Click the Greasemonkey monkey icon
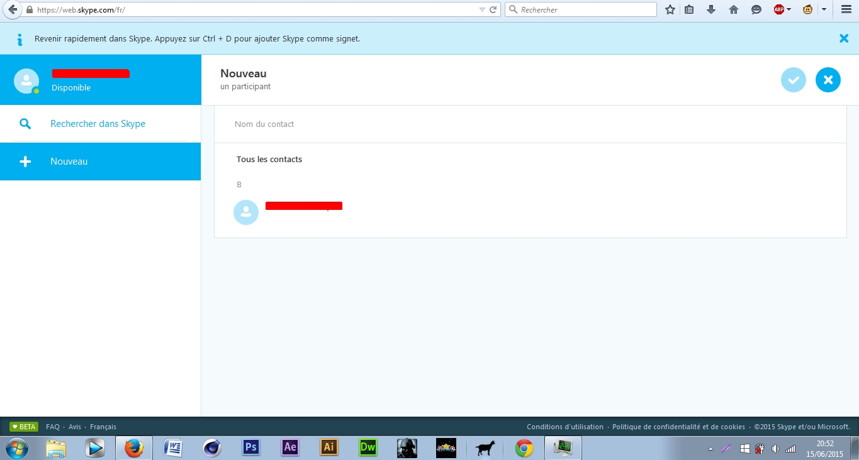This screenshot has width=859, height=460. pyautogui.click(x=808, y=9)
